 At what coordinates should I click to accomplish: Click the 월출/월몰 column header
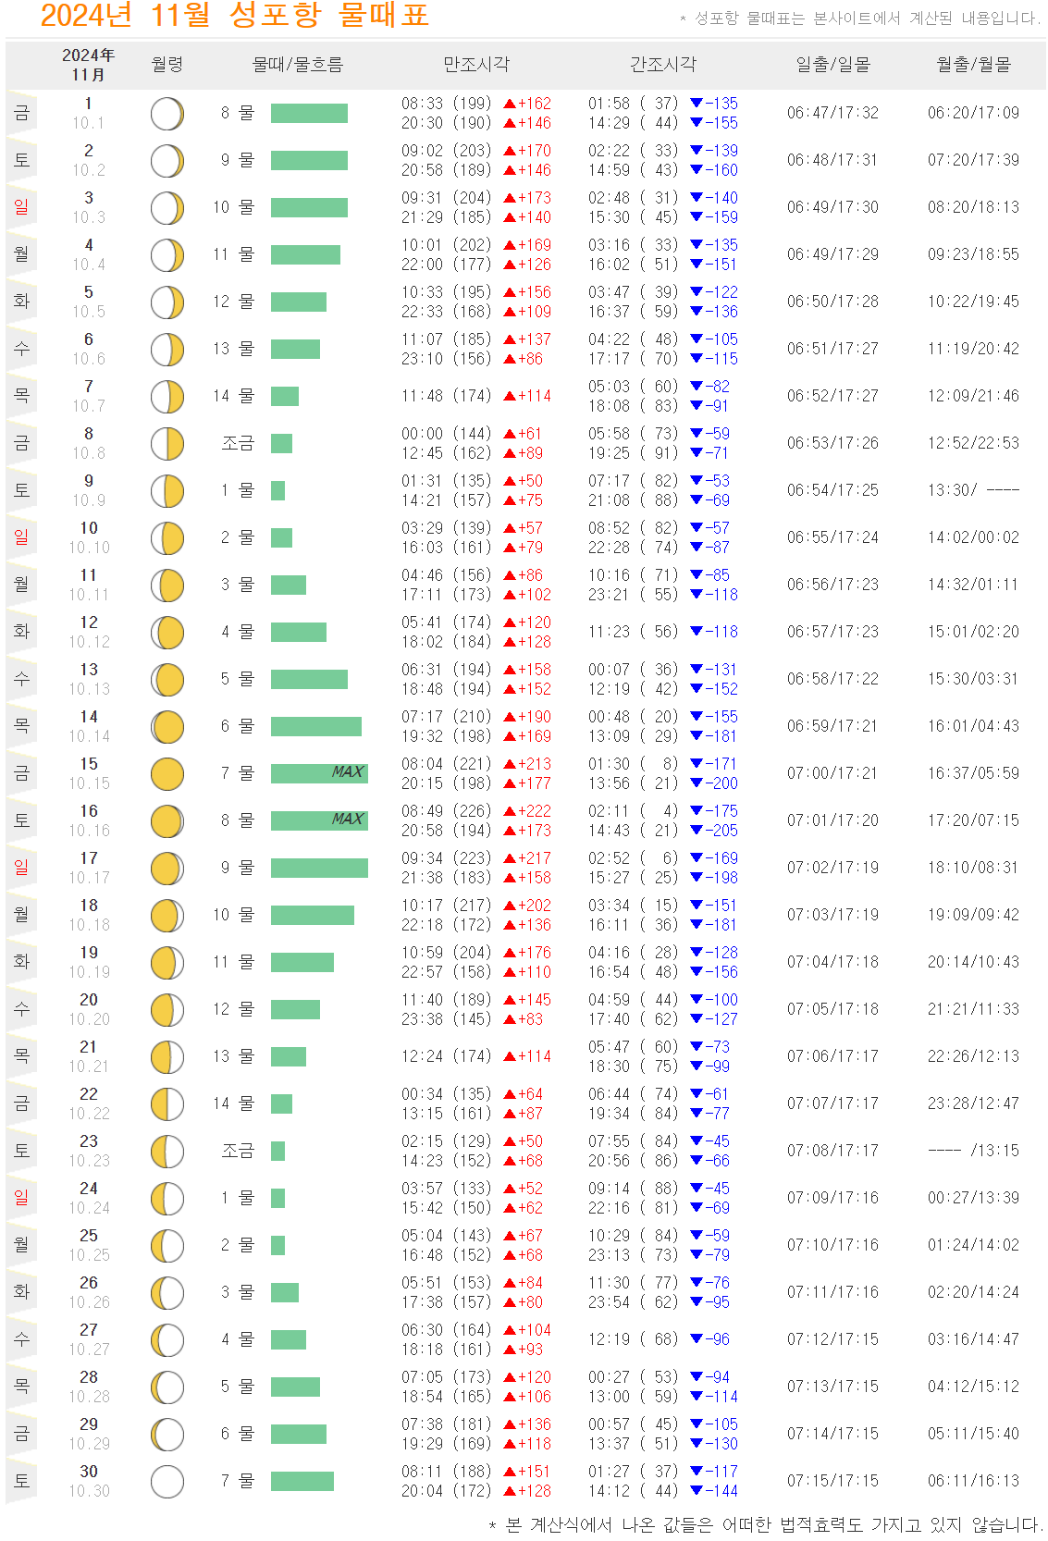974,65
